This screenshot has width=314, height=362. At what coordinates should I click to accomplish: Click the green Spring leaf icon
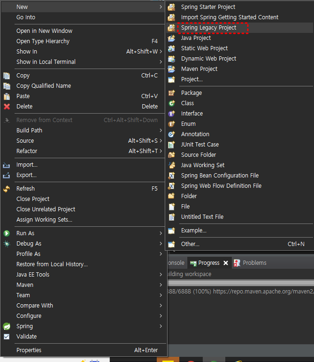[7, 326]
